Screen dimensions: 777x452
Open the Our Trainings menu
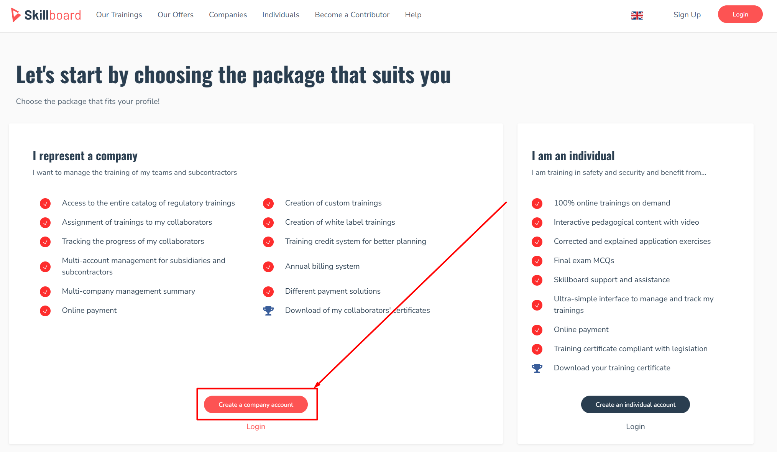coord(119,15)
